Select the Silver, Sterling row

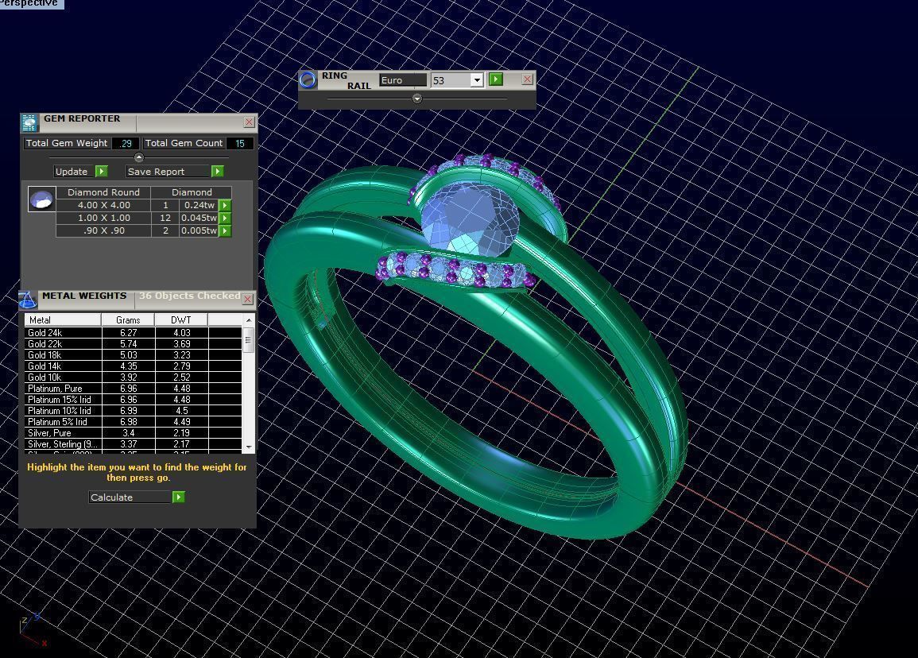point(134,443)
